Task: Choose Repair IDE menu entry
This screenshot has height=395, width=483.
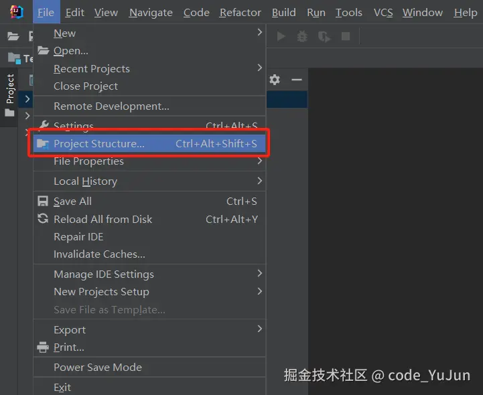Action: 149,237
